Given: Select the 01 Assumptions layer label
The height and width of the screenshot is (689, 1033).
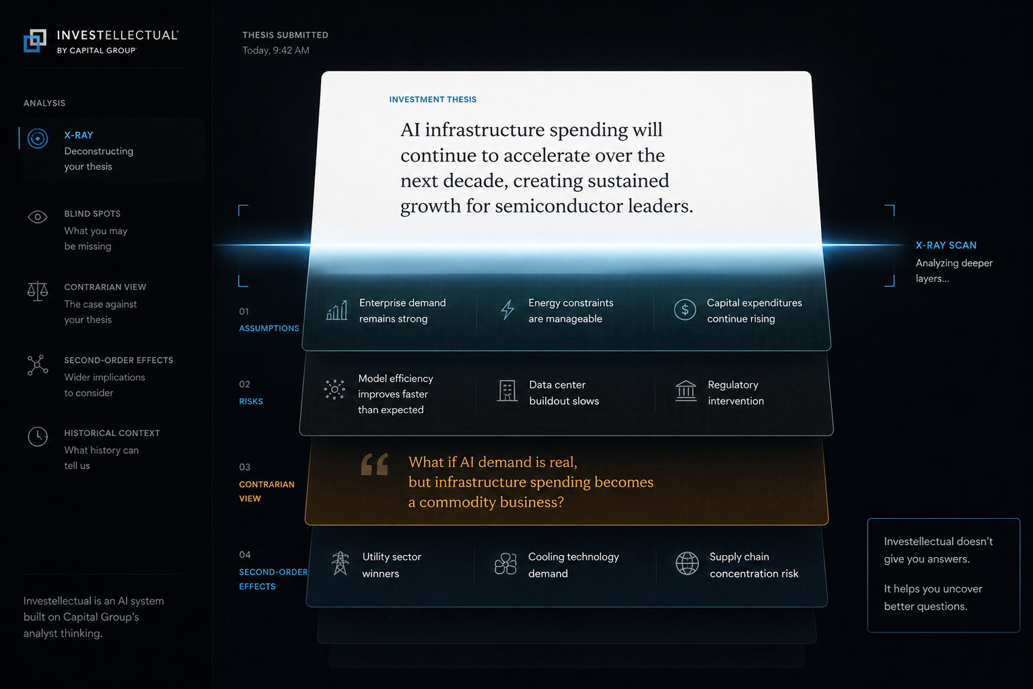Looking at the screenshot, I should pos(269,320).
